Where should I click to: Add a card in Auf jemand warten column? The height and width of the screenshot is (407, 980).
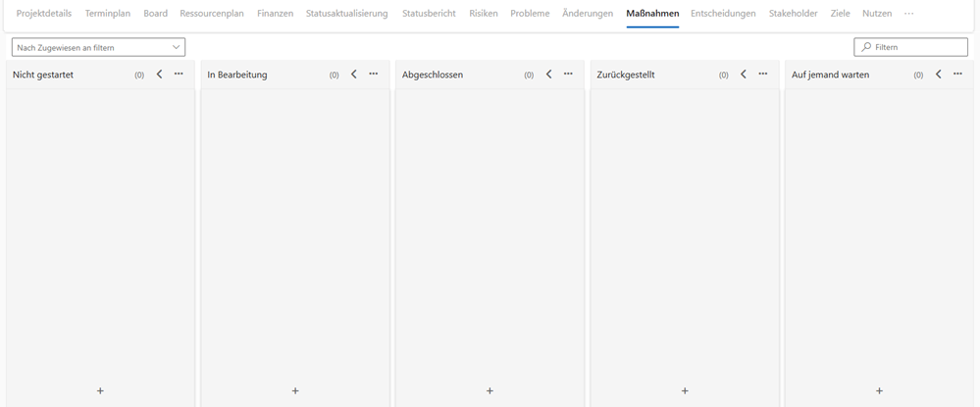(879, 390)
